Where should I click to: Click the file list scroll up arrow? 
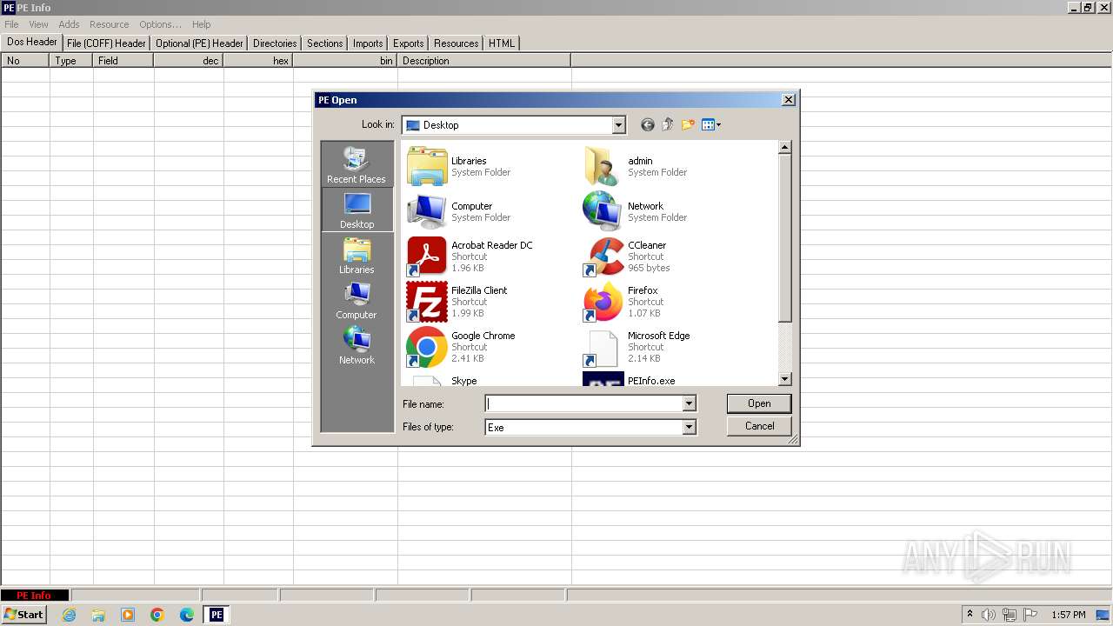(784, 148)
